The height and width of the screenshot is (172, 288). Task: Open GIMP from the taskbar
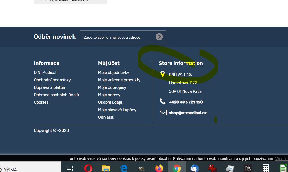tap(141, 168)
